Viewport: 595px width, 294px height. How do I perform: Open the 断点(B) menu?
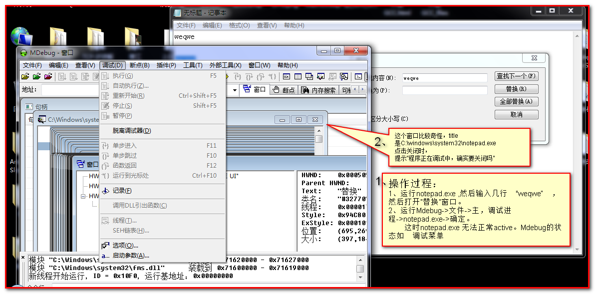140,65
